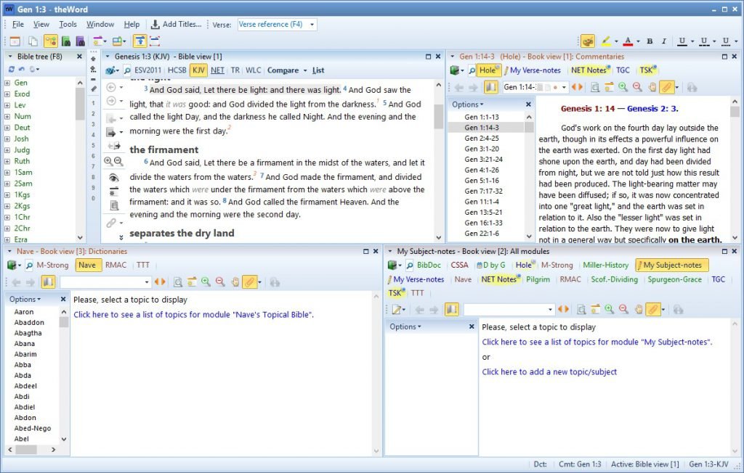Apply bold formatting with the B icon
The height and width of the screenshot is (473, 744).
(x=650, y=41)
